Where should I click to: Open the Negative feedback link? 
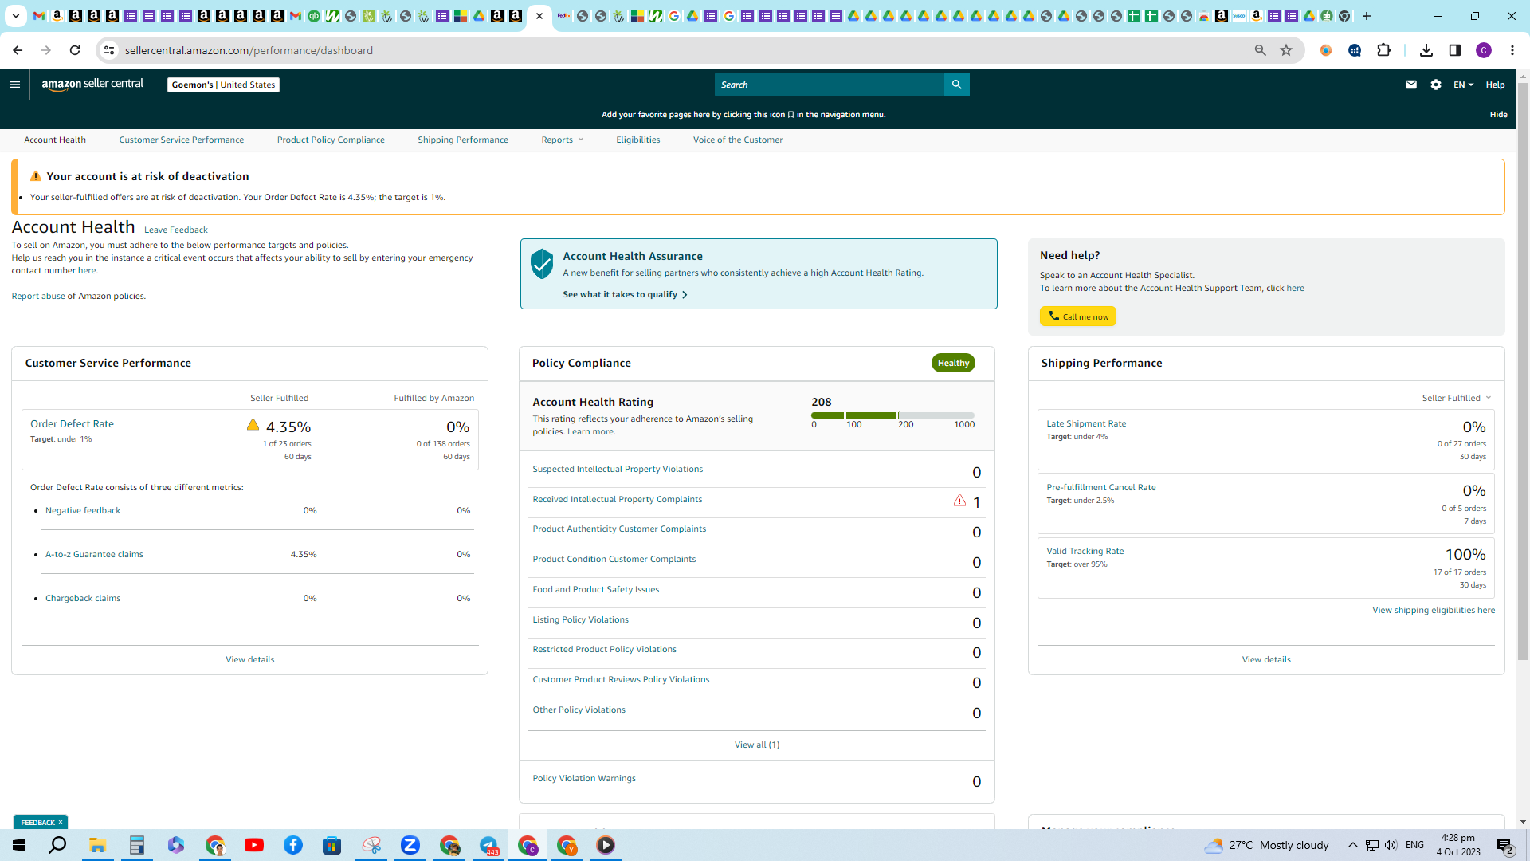[x=83, y=511]
